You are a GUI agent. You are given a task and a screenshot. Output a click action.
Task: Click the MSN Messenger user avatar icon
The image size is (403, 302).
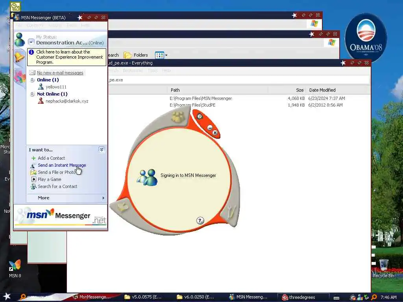[20, 40]
